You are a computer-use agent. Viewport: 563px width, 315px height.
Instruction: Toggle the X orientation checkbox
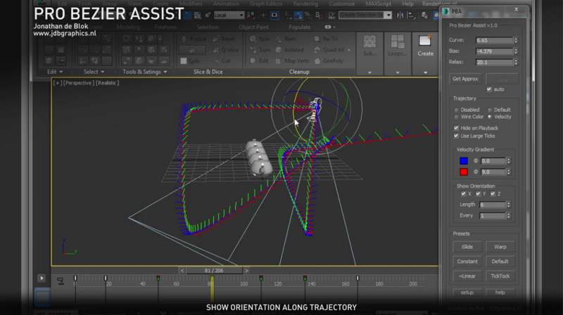click(464, 194)
